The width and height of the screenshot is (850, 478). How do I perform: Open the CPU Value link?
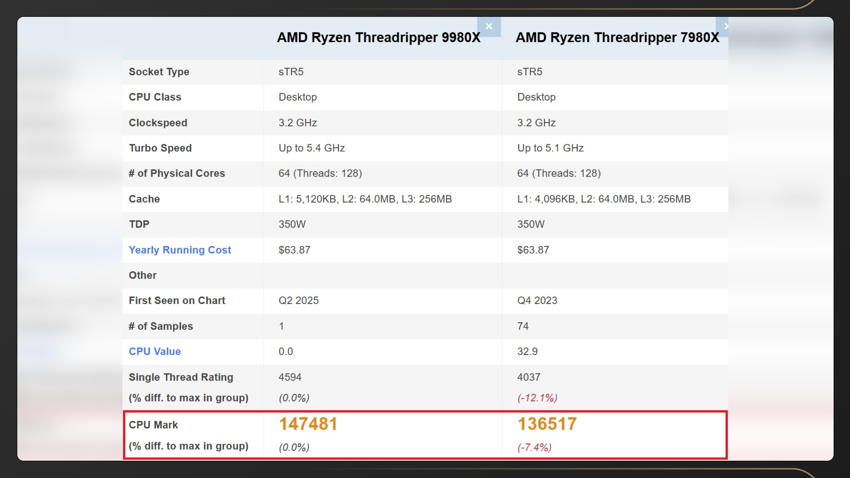click(155, 351)
